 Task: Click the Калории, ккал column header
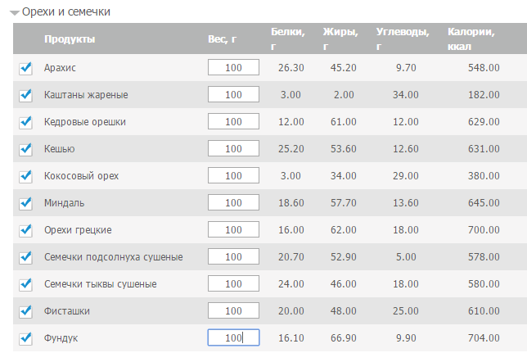click(x=471, y=39)
